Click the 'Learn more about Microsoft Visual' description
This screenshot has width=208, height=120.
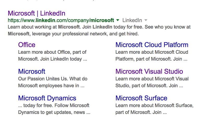click(x=152, y=82)
